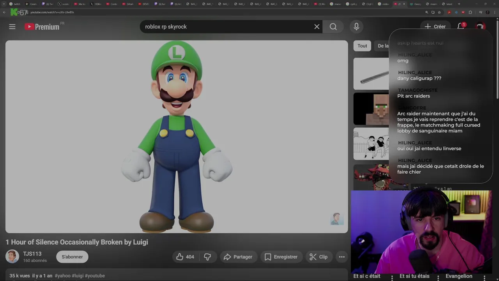Play the Luigi video in player
499x281 pixels.
[177, 137]
